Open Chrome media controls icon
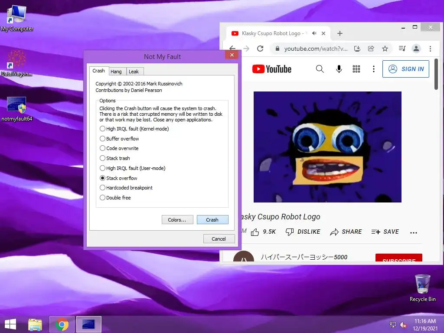Screen dimensions: 444x333 [402, 49]
